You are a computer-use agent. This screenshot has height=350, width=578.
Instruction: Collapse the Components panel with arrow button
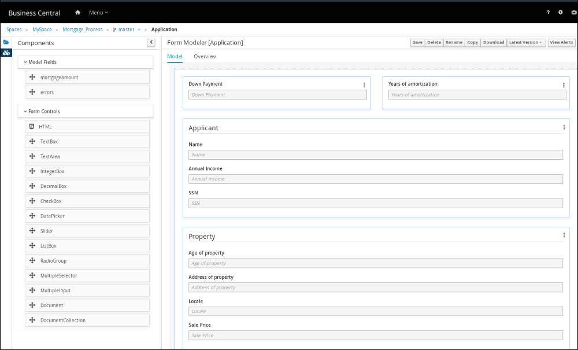tap(151, 42)
